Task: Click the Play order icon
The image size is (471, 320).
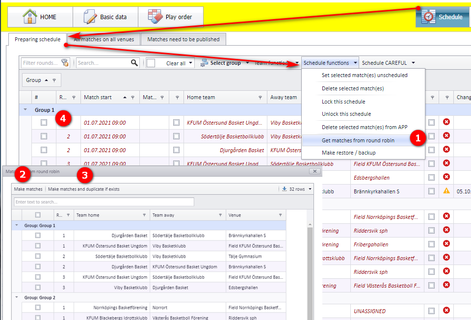Action: point(155,16)
